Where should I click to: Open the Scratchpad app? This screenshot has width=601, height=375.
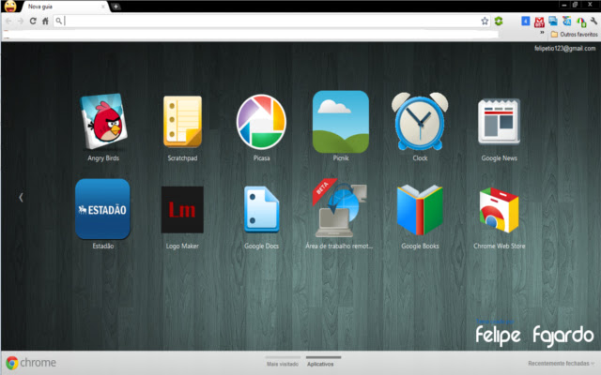(x=182, y=122)
